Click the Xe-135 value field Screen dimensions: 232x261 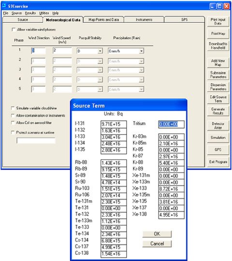click(x=171, y=202)
